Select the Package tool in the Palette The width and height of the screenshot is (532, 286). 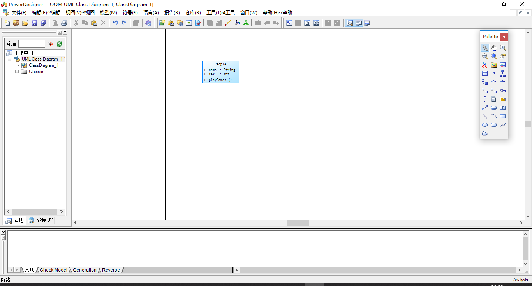(x=494, y=65)
